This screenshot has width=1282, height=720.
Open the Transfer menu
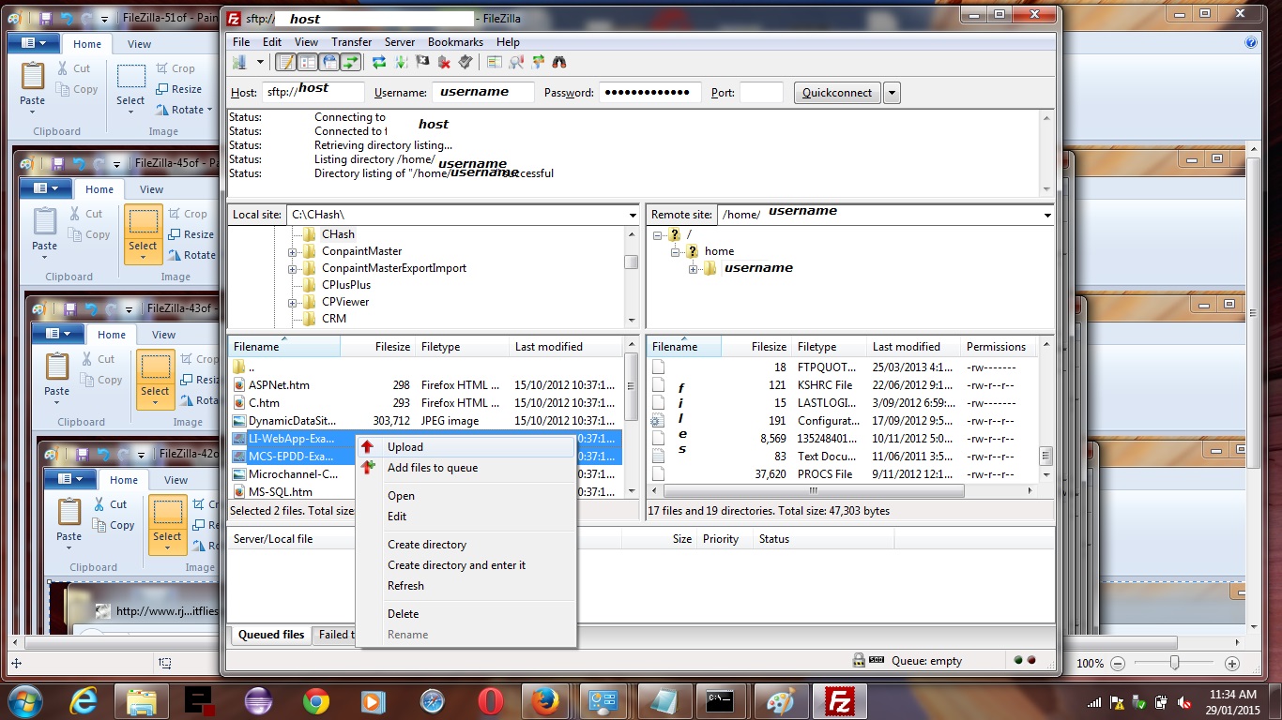[x=351, y=42]
